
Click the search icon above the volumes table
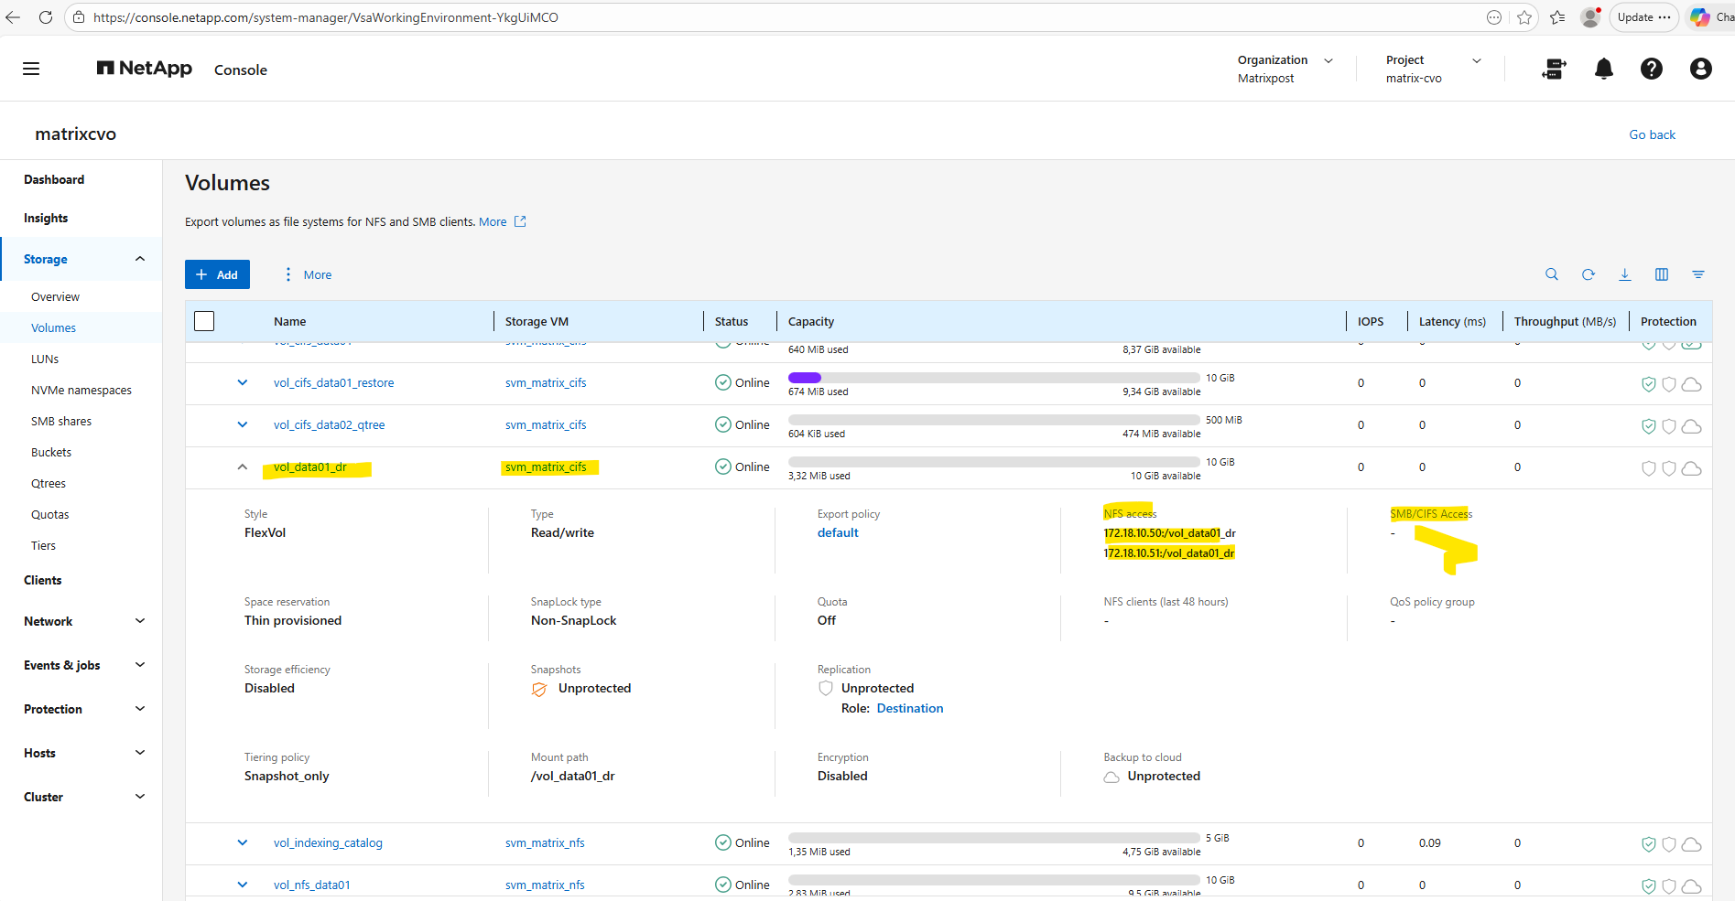(x=1551, y=274)
